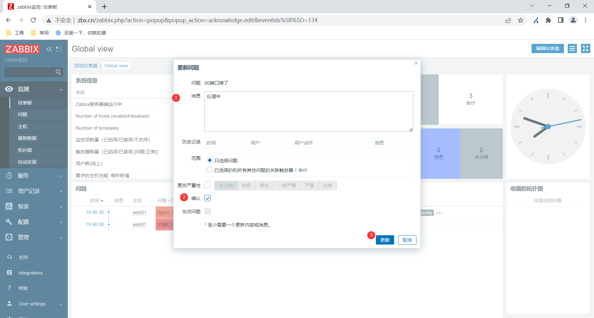
Task: Choose 严重 severity level
Action: (x=309, y=185)
